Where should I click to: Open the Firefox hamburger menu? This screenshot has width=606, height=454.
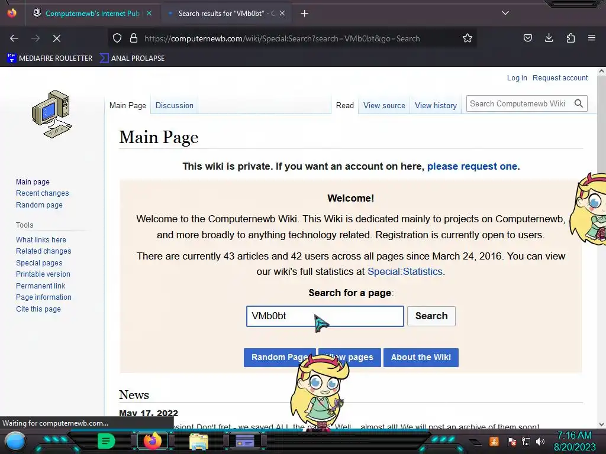pos(592,38)
